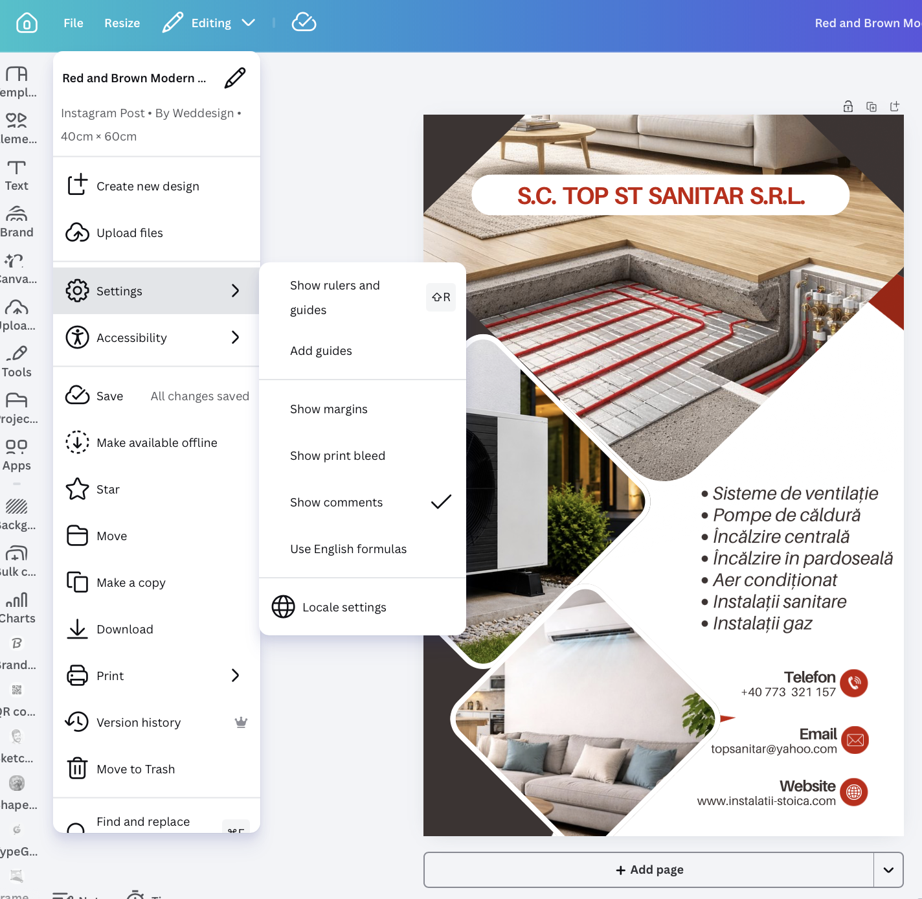Open the Bulk create sidebar panel
The image size is (922, 899).
[x=17, y=561]
